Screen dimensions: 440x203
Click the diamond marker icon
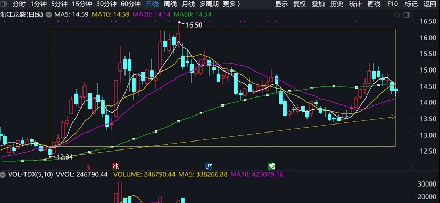coord(397,15)
